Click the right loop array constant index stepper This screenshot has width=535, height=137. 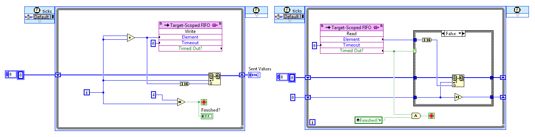279,78
